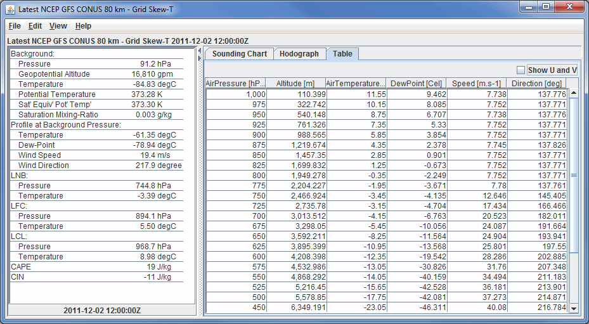Open the View menu
The image size is (589, 324).
coord(58,26)
